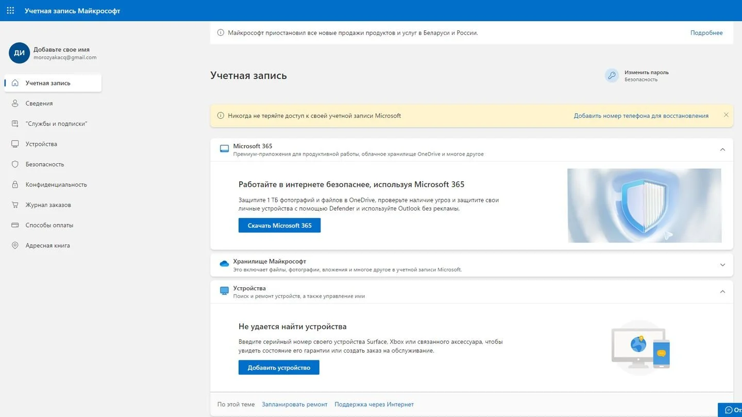Open the chat support icon at bottom right
Viewport: 742px width, 417px height.
(x=729, y=410)
